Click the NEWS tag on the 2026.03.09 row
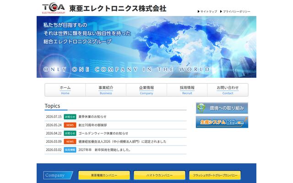 coord(70,141)
